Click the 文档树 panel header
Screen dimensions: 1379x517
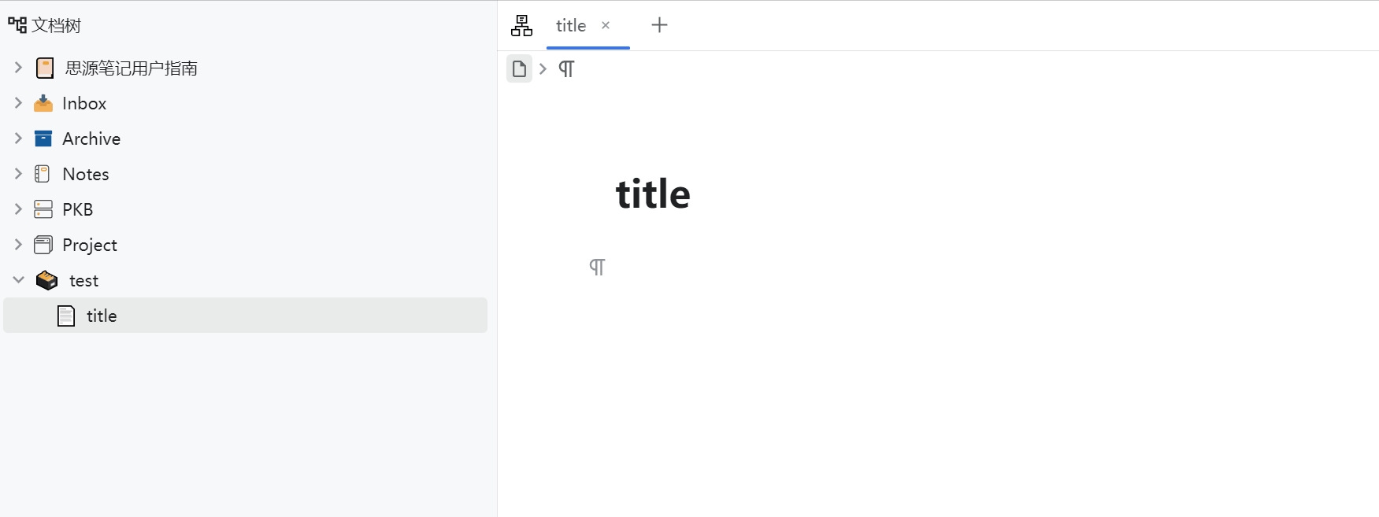tap(56, 26)
